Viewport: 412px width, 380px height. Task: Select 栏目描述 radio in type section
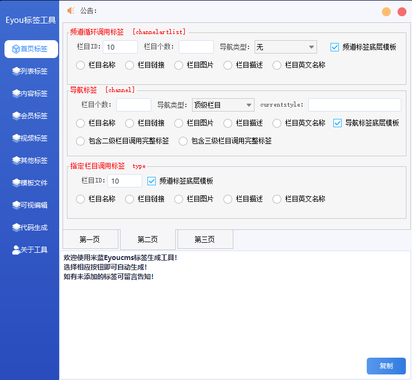point(228,199)
